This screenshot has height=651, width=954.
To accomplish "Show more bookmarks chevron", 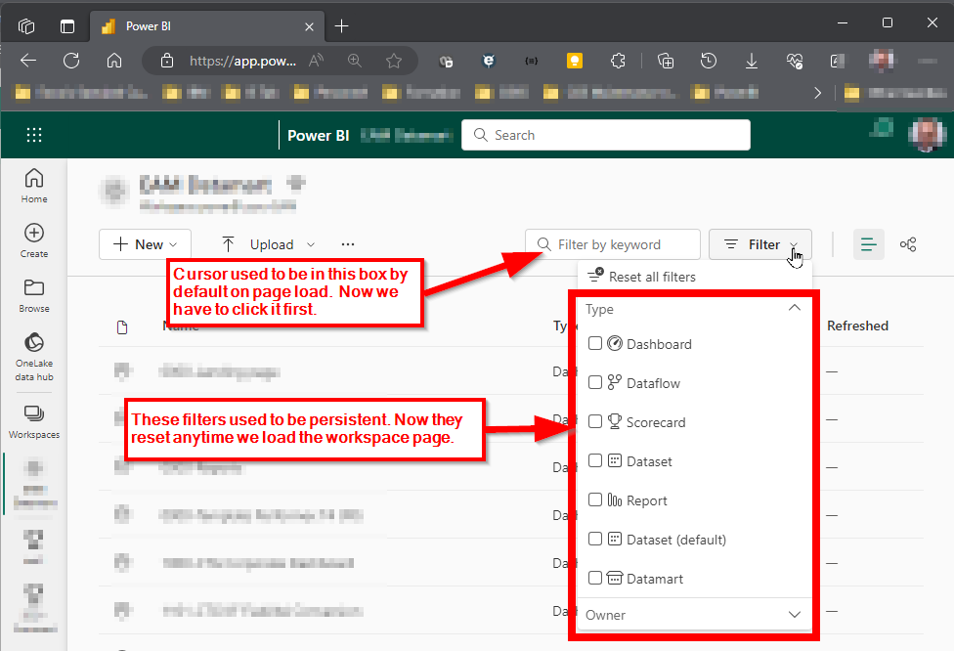I will [818, 93].
